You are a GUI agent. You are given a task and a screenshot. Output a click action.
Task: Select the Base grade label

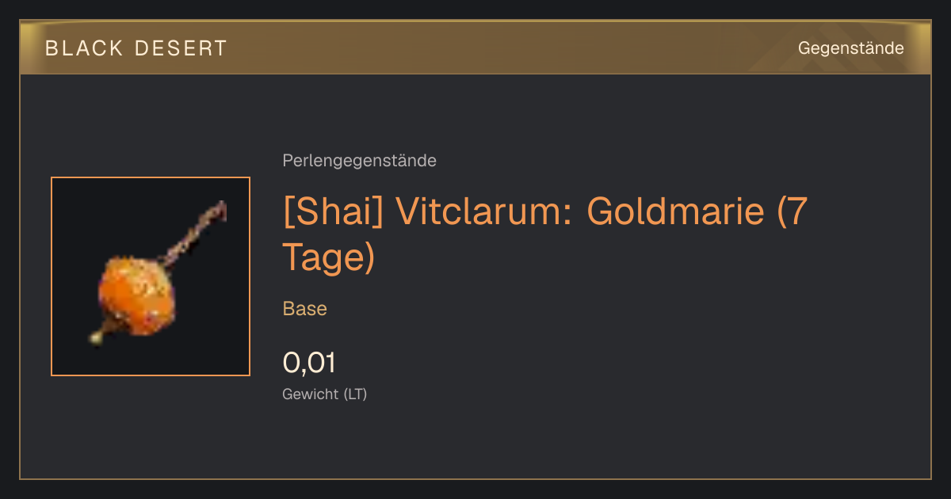coord(304,309)
